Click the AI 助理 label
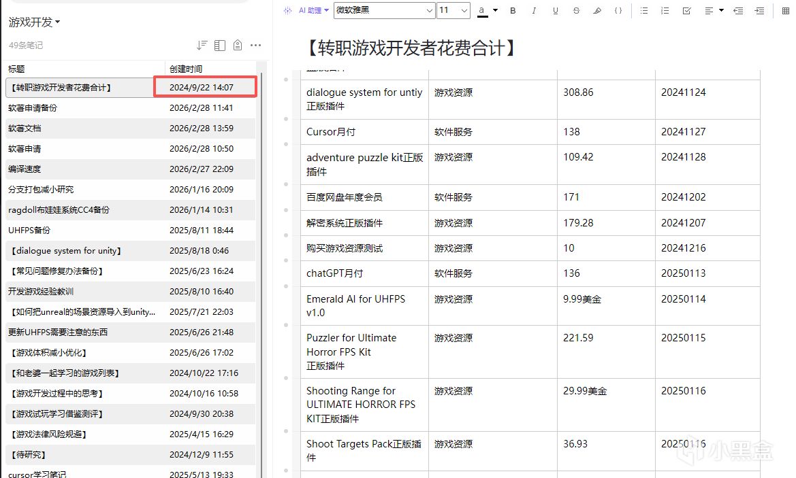The height and width of the screenshot is (478, 796). [310, 10]
